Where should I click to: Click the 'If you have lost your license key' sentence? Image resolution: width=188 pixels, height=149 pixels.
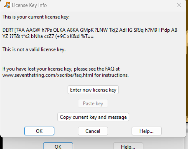click(65, 72)
